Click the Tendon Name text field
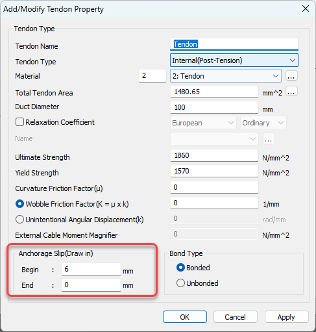The image size is (316, 332). (x=234, y=44)
